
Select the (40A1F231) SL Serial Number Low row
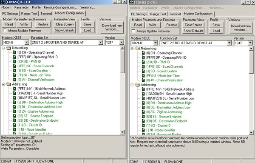(x=170, y=98)
